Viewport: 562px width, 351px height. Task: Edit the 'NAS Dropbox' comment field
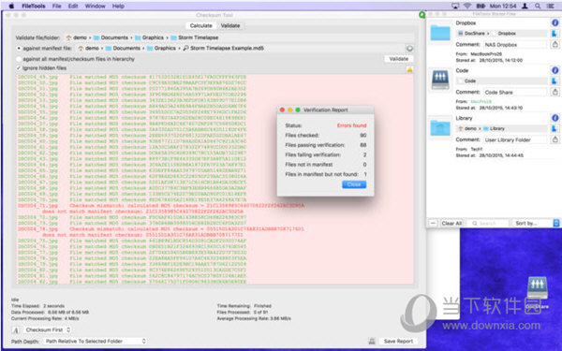click(x=514, y=45)
